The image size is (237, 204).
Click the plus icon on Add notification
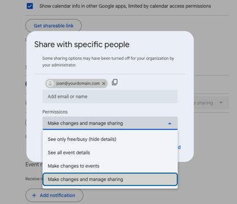(34, 196)
